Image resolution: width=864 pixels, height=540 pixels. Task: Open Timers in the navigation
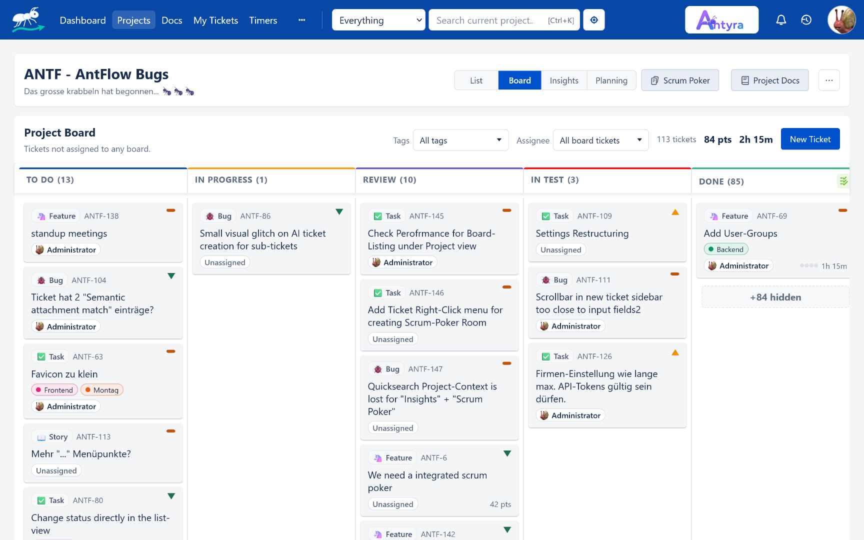[x=263, y=20]
